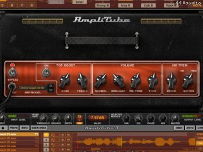Select the track 3 number button
The image size is (203, 152).
[46, 145]
